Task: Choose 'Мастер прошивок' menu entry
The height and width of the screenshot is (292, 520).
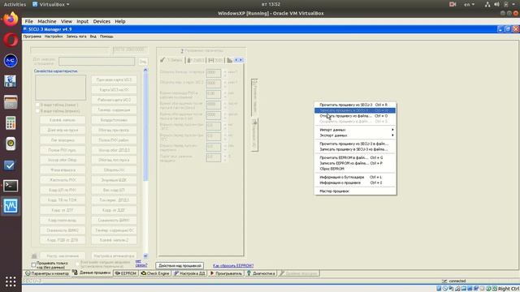Action: pos(355,191)
